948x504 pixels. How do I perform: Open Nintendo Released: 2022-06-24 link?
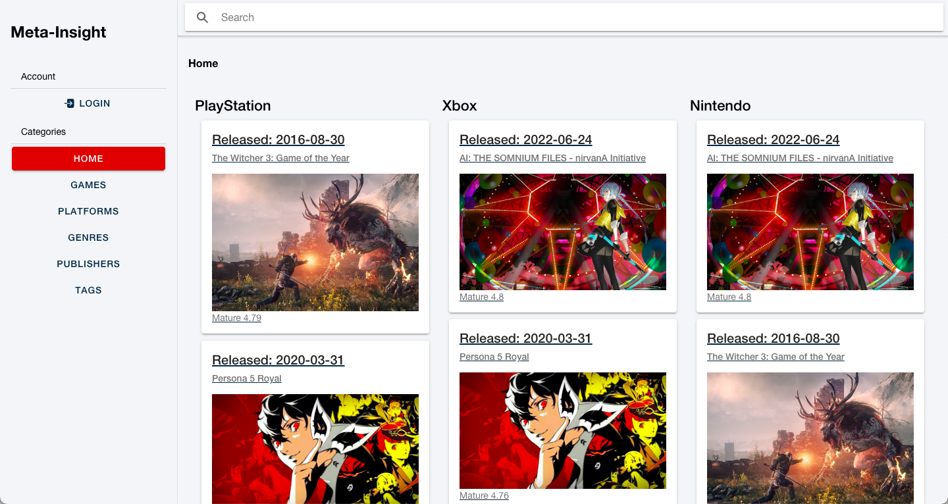(x=774, y=139)
